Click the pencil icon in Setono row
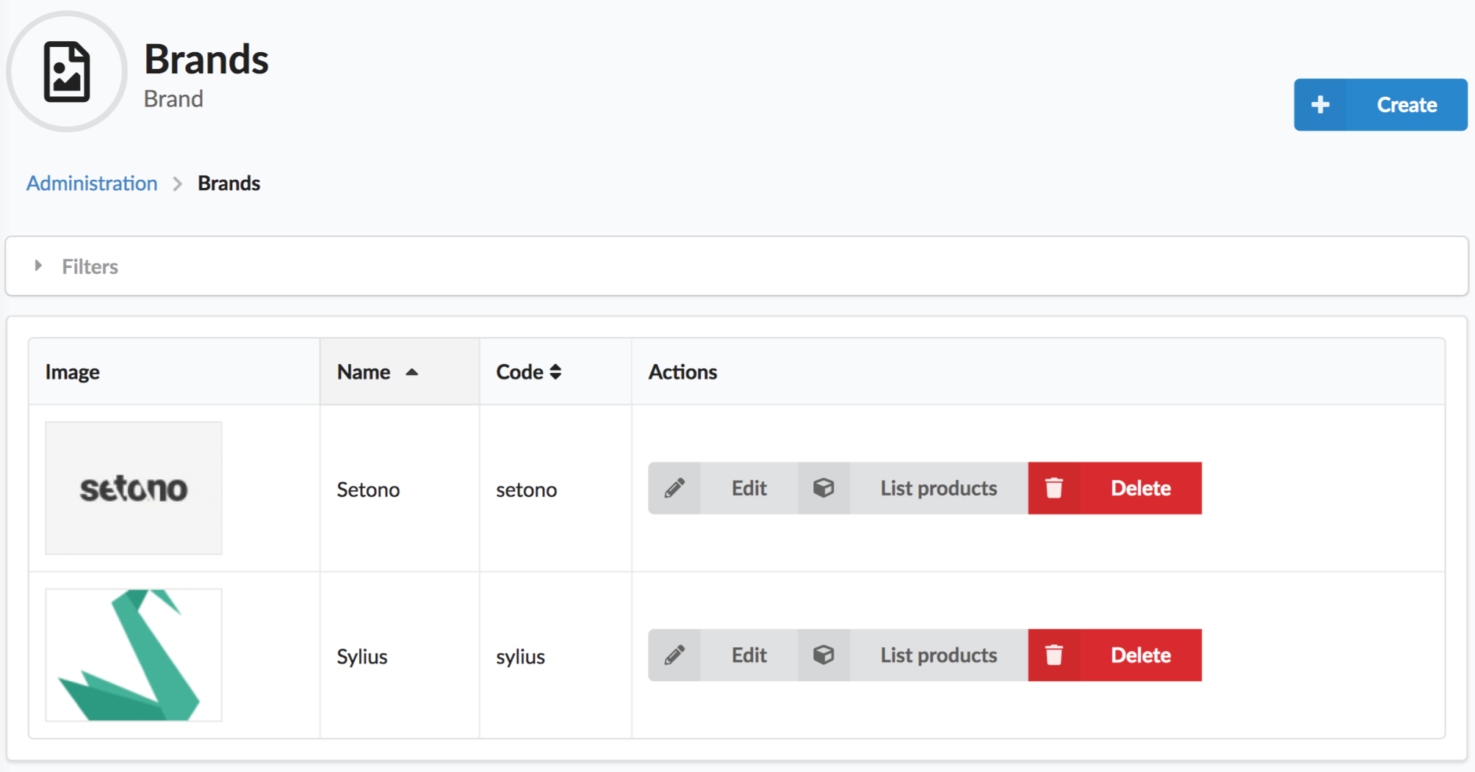 (x=674, y=488)
